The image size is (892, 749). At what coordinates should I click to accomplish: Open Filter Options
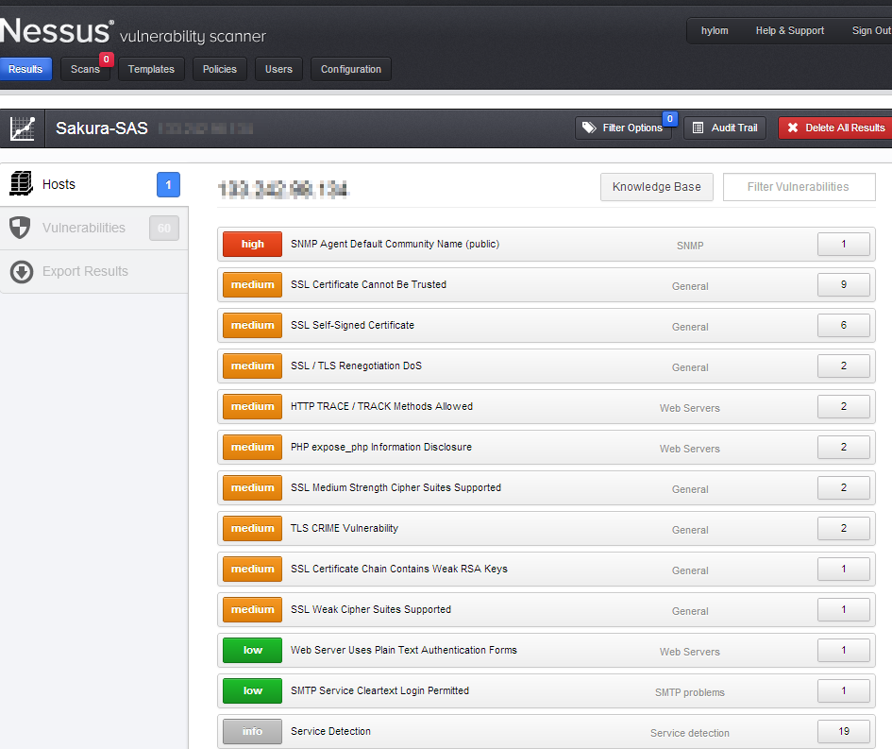coord(624,128)
